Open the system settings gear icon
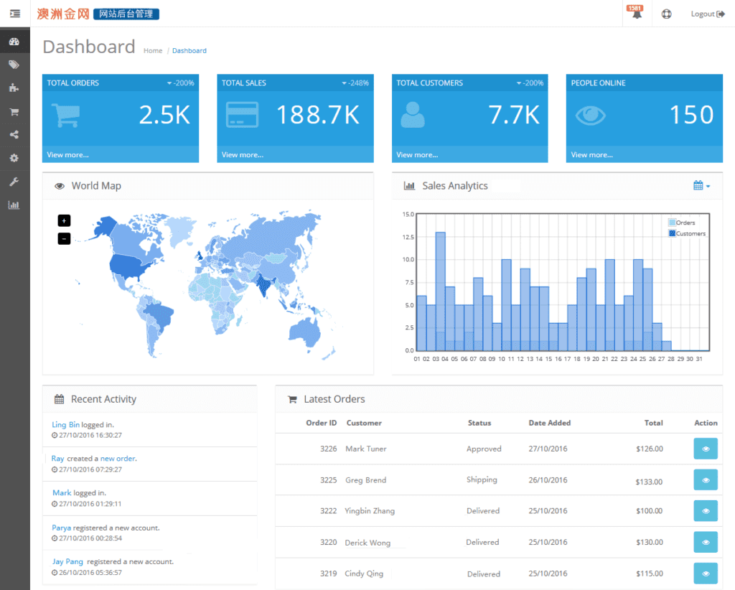 [x=14, y=158]
